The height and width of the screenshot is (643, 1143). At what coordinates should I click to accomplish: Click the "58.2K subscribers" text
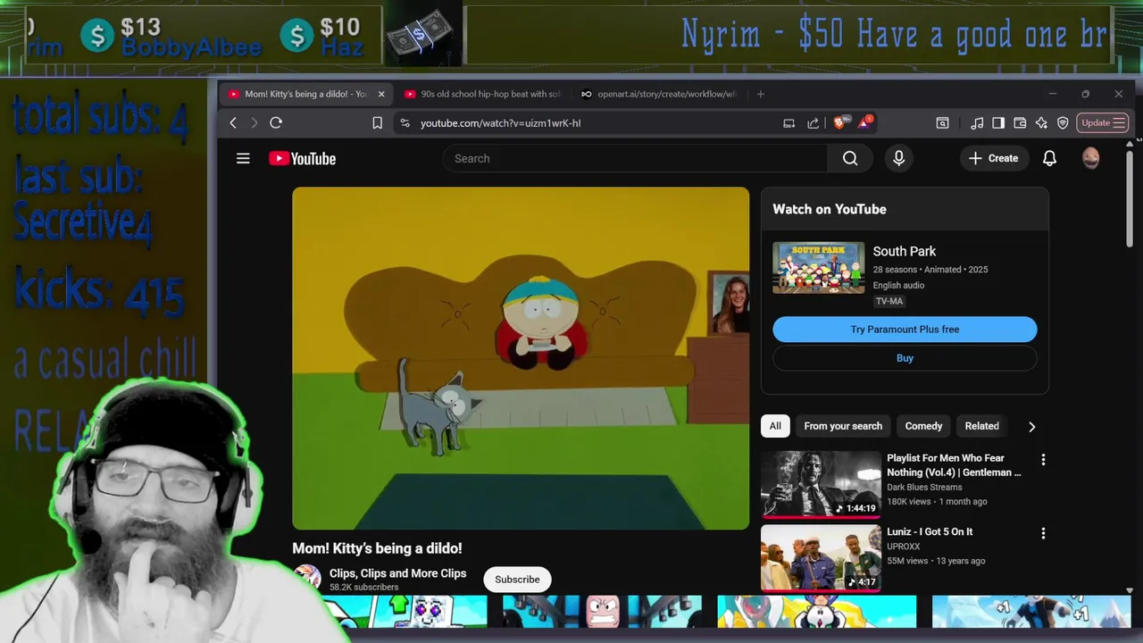(x=363, y=587)
